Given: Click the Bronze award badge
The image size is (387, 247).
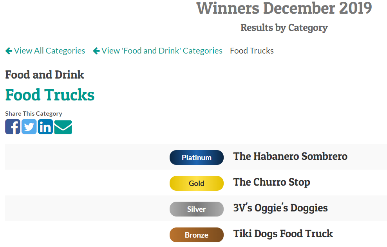Looking at the screenshot, I should coord(197,235).
